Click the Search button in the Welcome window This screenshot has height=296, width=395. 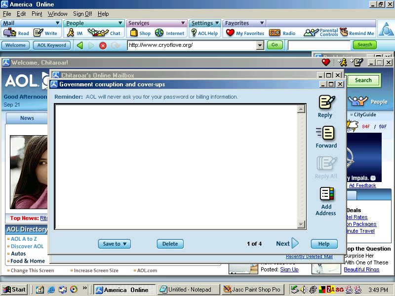tap(363, 80)
